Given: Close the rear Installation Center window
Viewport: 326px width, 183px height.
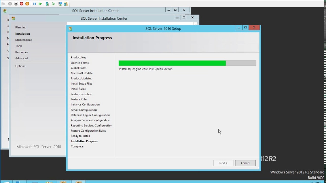Looking at the screenshot, I should (x=184, y=10).
